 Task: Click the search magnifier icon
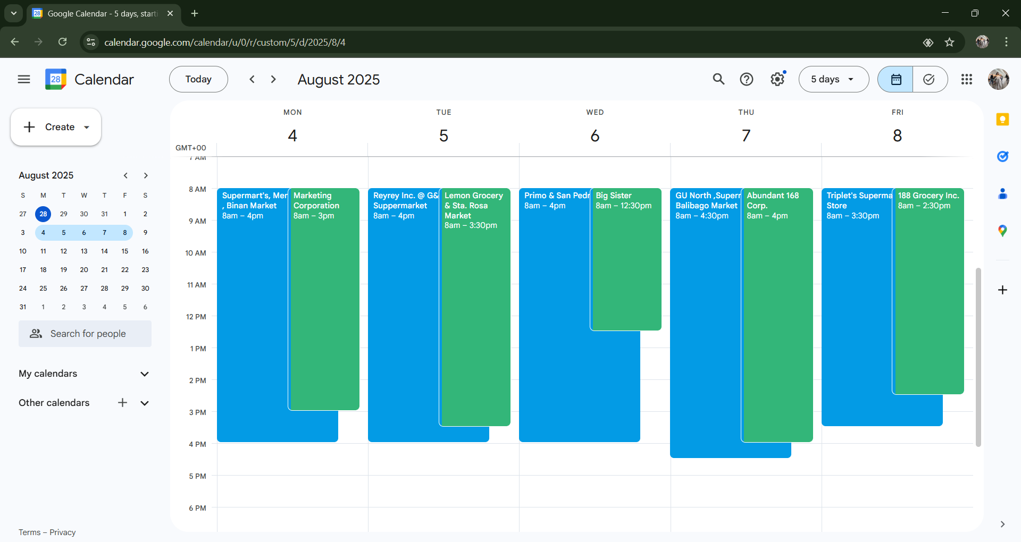718,79
